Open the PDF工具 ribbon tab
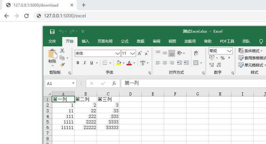The width and height of the screenshot is (266, 144). click(227, 41)
